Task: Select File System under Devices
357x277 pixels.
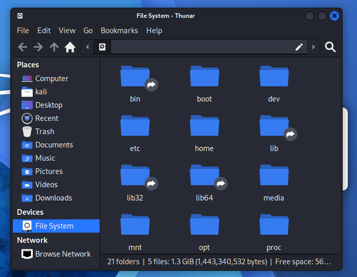Action: pos(56,226)
